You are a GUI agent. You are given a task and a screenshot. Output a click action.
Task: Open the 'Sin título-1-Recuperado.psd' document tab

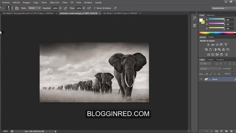[28, 13]
